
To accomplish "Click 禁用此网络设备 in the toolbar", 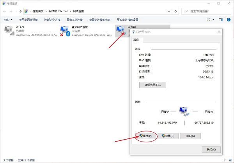I will point(28,20).
